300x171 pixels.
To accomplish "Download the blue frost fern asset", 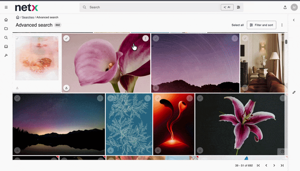I will [110, 150].
